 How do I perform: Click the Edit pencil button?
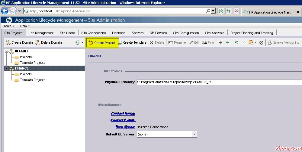pos(194,42)
